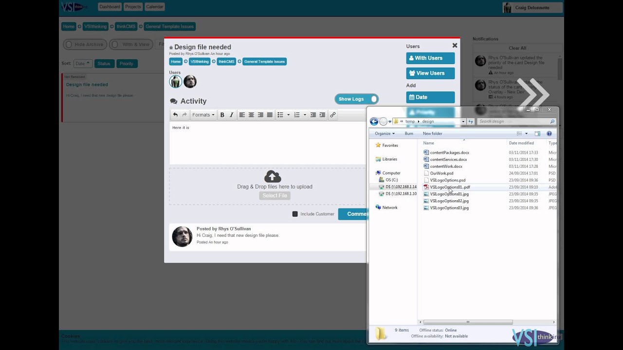Expand the numbered list style arrow
The image size is (623, 350).
pyautogui.click(x=305, y=115)
